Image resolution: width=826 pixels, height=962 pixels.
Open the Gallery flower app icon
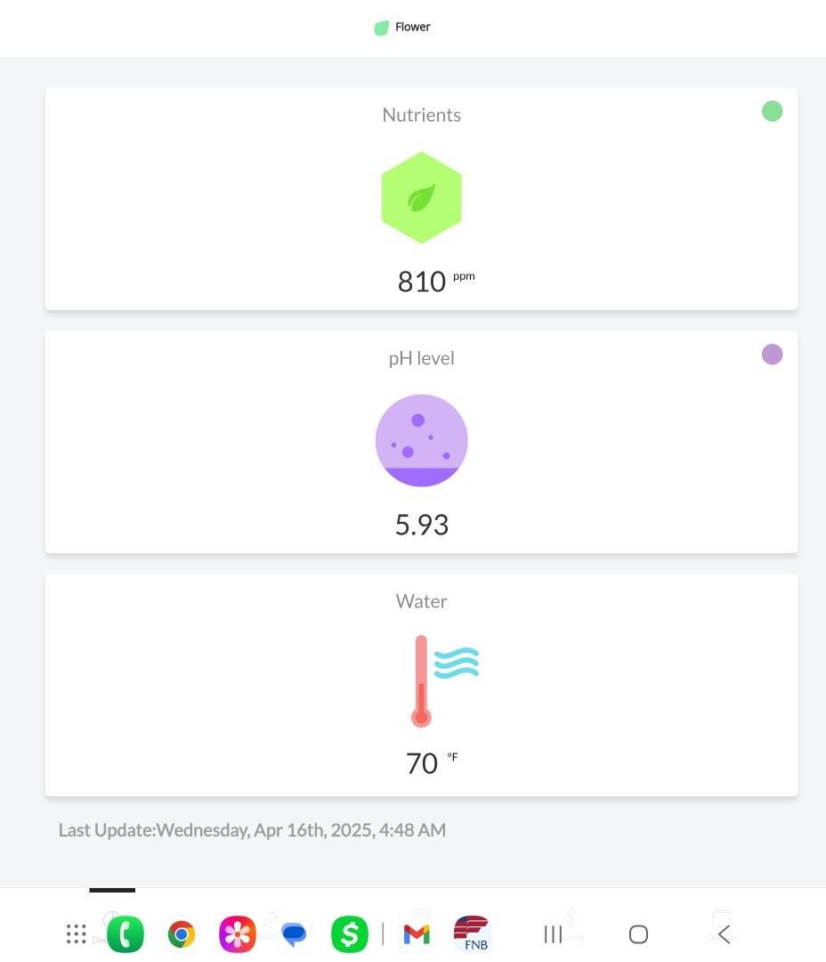coord(238,934)
